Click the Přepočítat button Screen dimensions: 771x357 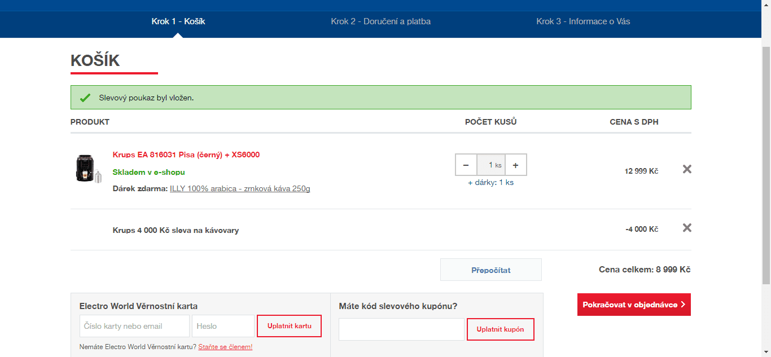click(491, 270)
